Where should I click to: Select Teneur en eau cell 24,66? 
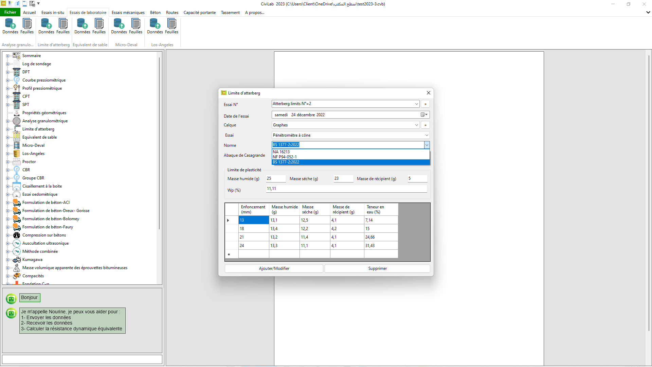tap(381, 237)
